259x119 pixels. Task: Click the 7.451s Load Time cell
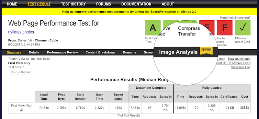point(44,108)
